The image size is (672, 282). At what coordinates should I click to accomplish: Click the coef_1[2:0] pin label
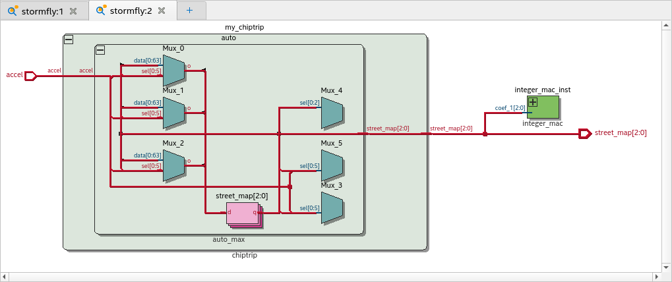[510, 108]
